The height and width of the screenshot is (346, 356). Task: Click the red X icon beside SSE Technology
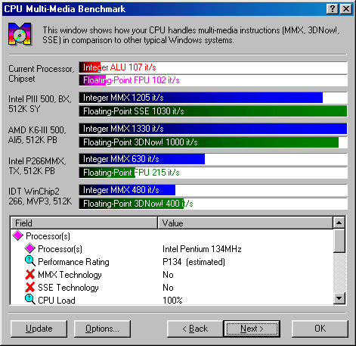click(30, 287)
